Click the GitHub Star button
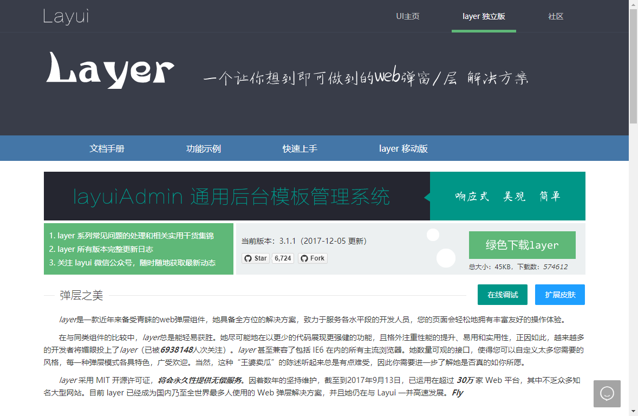This screenshot has height=416, width=638. click(x=255, y=258)
